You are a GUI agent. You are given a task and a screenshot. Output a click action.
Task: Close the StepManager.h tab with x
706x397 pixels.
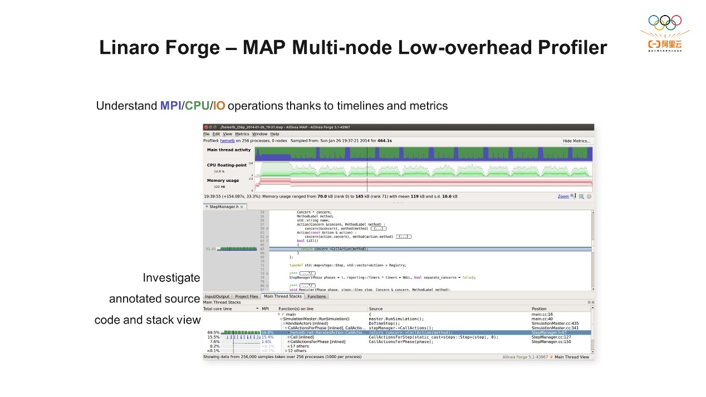pyautogui.click(x=242, y=207)
